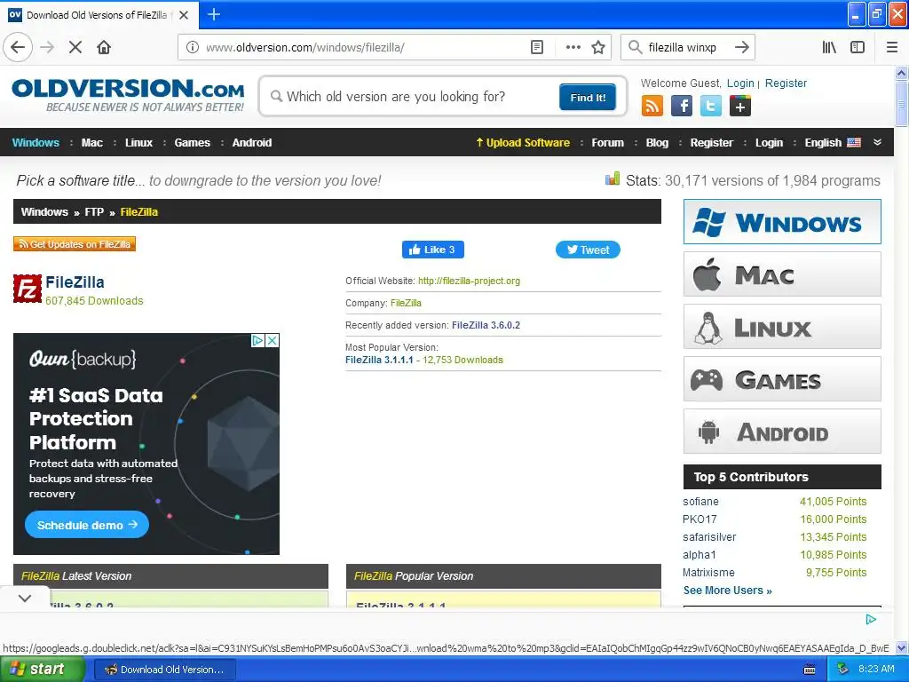The image size is (909, 682).
Task: Open the English language selector
Action: [x=833, y=143]
